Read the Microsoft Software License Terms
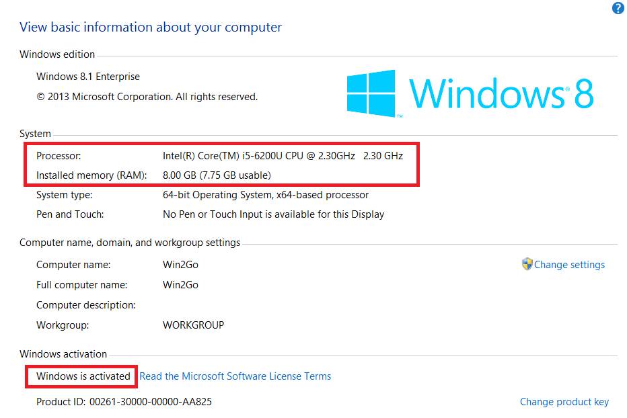627x418 pixels. [x=235, y=376]
